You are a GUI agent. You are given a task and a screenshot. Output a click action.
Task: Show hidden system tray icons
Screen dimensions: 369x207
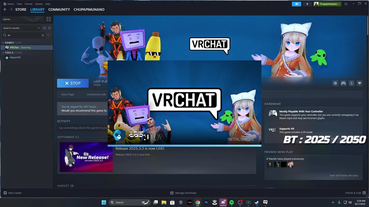pyautogui.click(x=333, y=202)
